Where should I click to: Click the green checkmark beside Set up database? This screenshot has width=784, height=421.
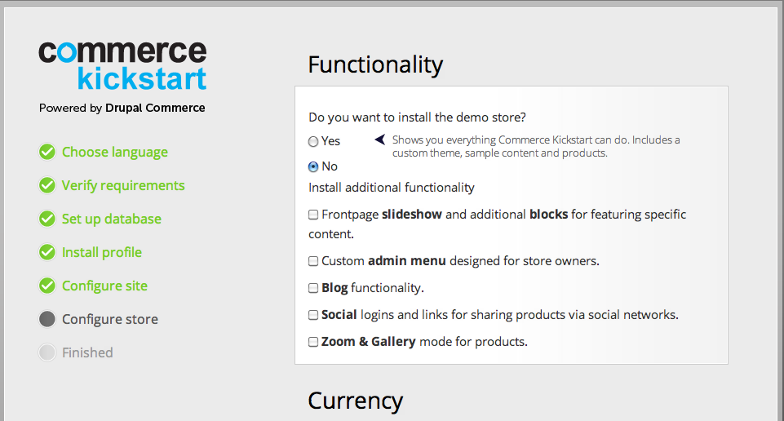coord(47,219)
